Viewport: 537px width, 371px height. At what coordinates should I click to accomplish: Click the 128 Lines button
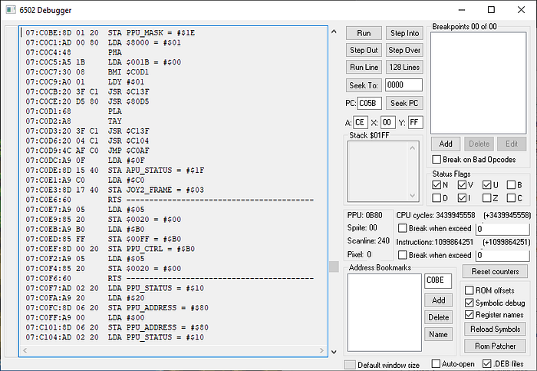point(404,67)
